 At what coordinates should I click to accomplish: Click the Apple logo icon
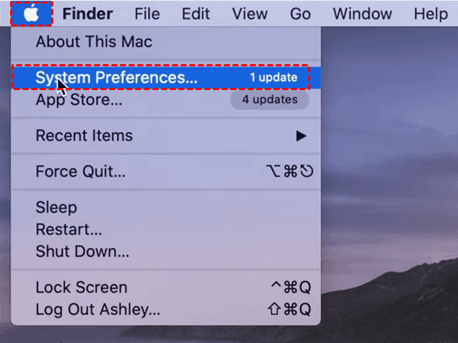tap(32, 14)
